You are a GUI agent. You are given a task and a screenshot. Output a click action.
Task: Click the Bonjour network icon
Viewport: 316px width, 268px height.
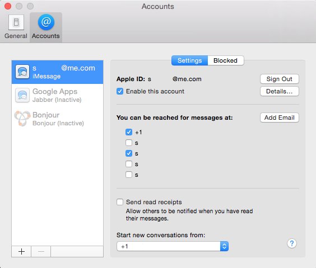click(x=22, y=119)
